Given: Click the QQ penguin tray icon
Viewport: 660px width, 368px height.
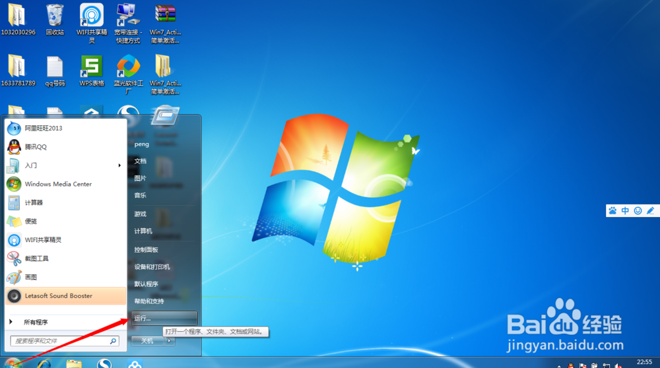Looking at the screenshot, I should click(x=571, y=365).
